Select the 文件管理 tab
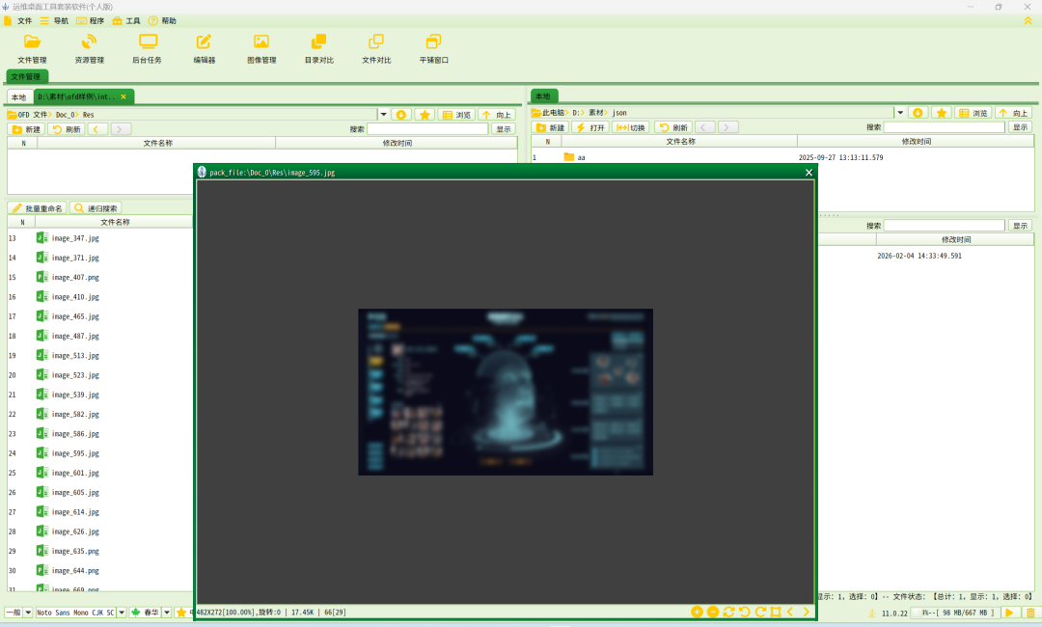 (26, 76)
